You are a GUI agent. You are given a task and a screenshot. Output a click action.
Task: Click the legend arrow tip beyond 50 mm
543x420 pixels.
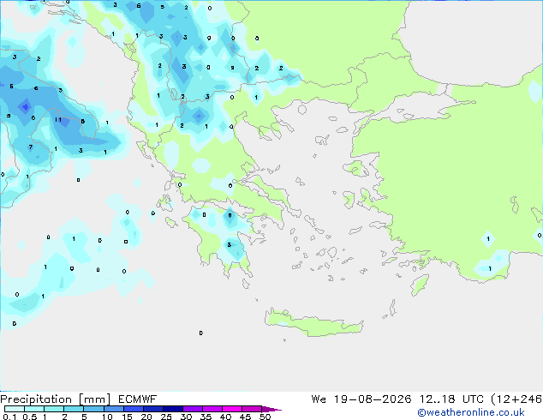click(271, 409)
